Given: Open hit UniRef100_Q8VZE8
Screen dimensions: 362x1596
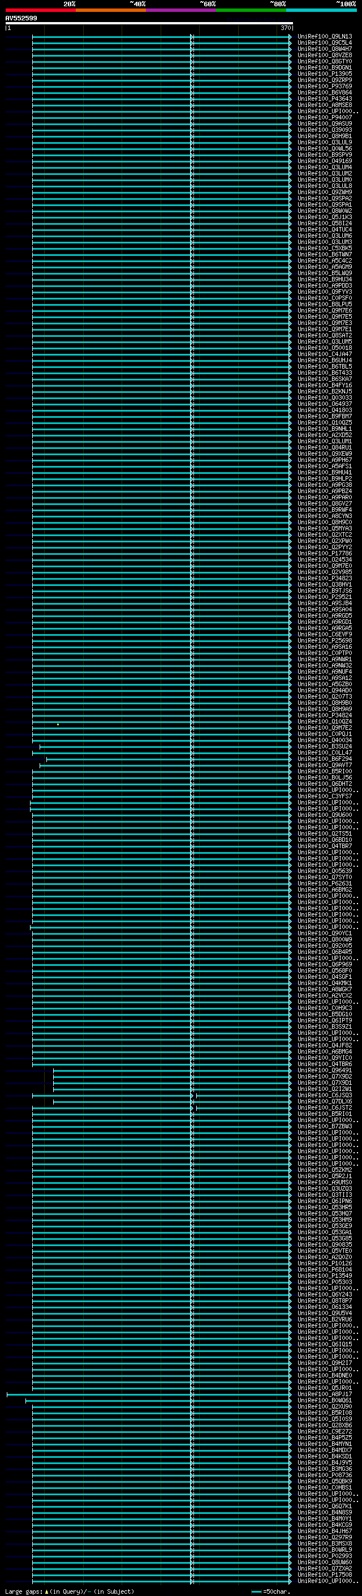Looking at the screenshot, I should coord(325,55).
